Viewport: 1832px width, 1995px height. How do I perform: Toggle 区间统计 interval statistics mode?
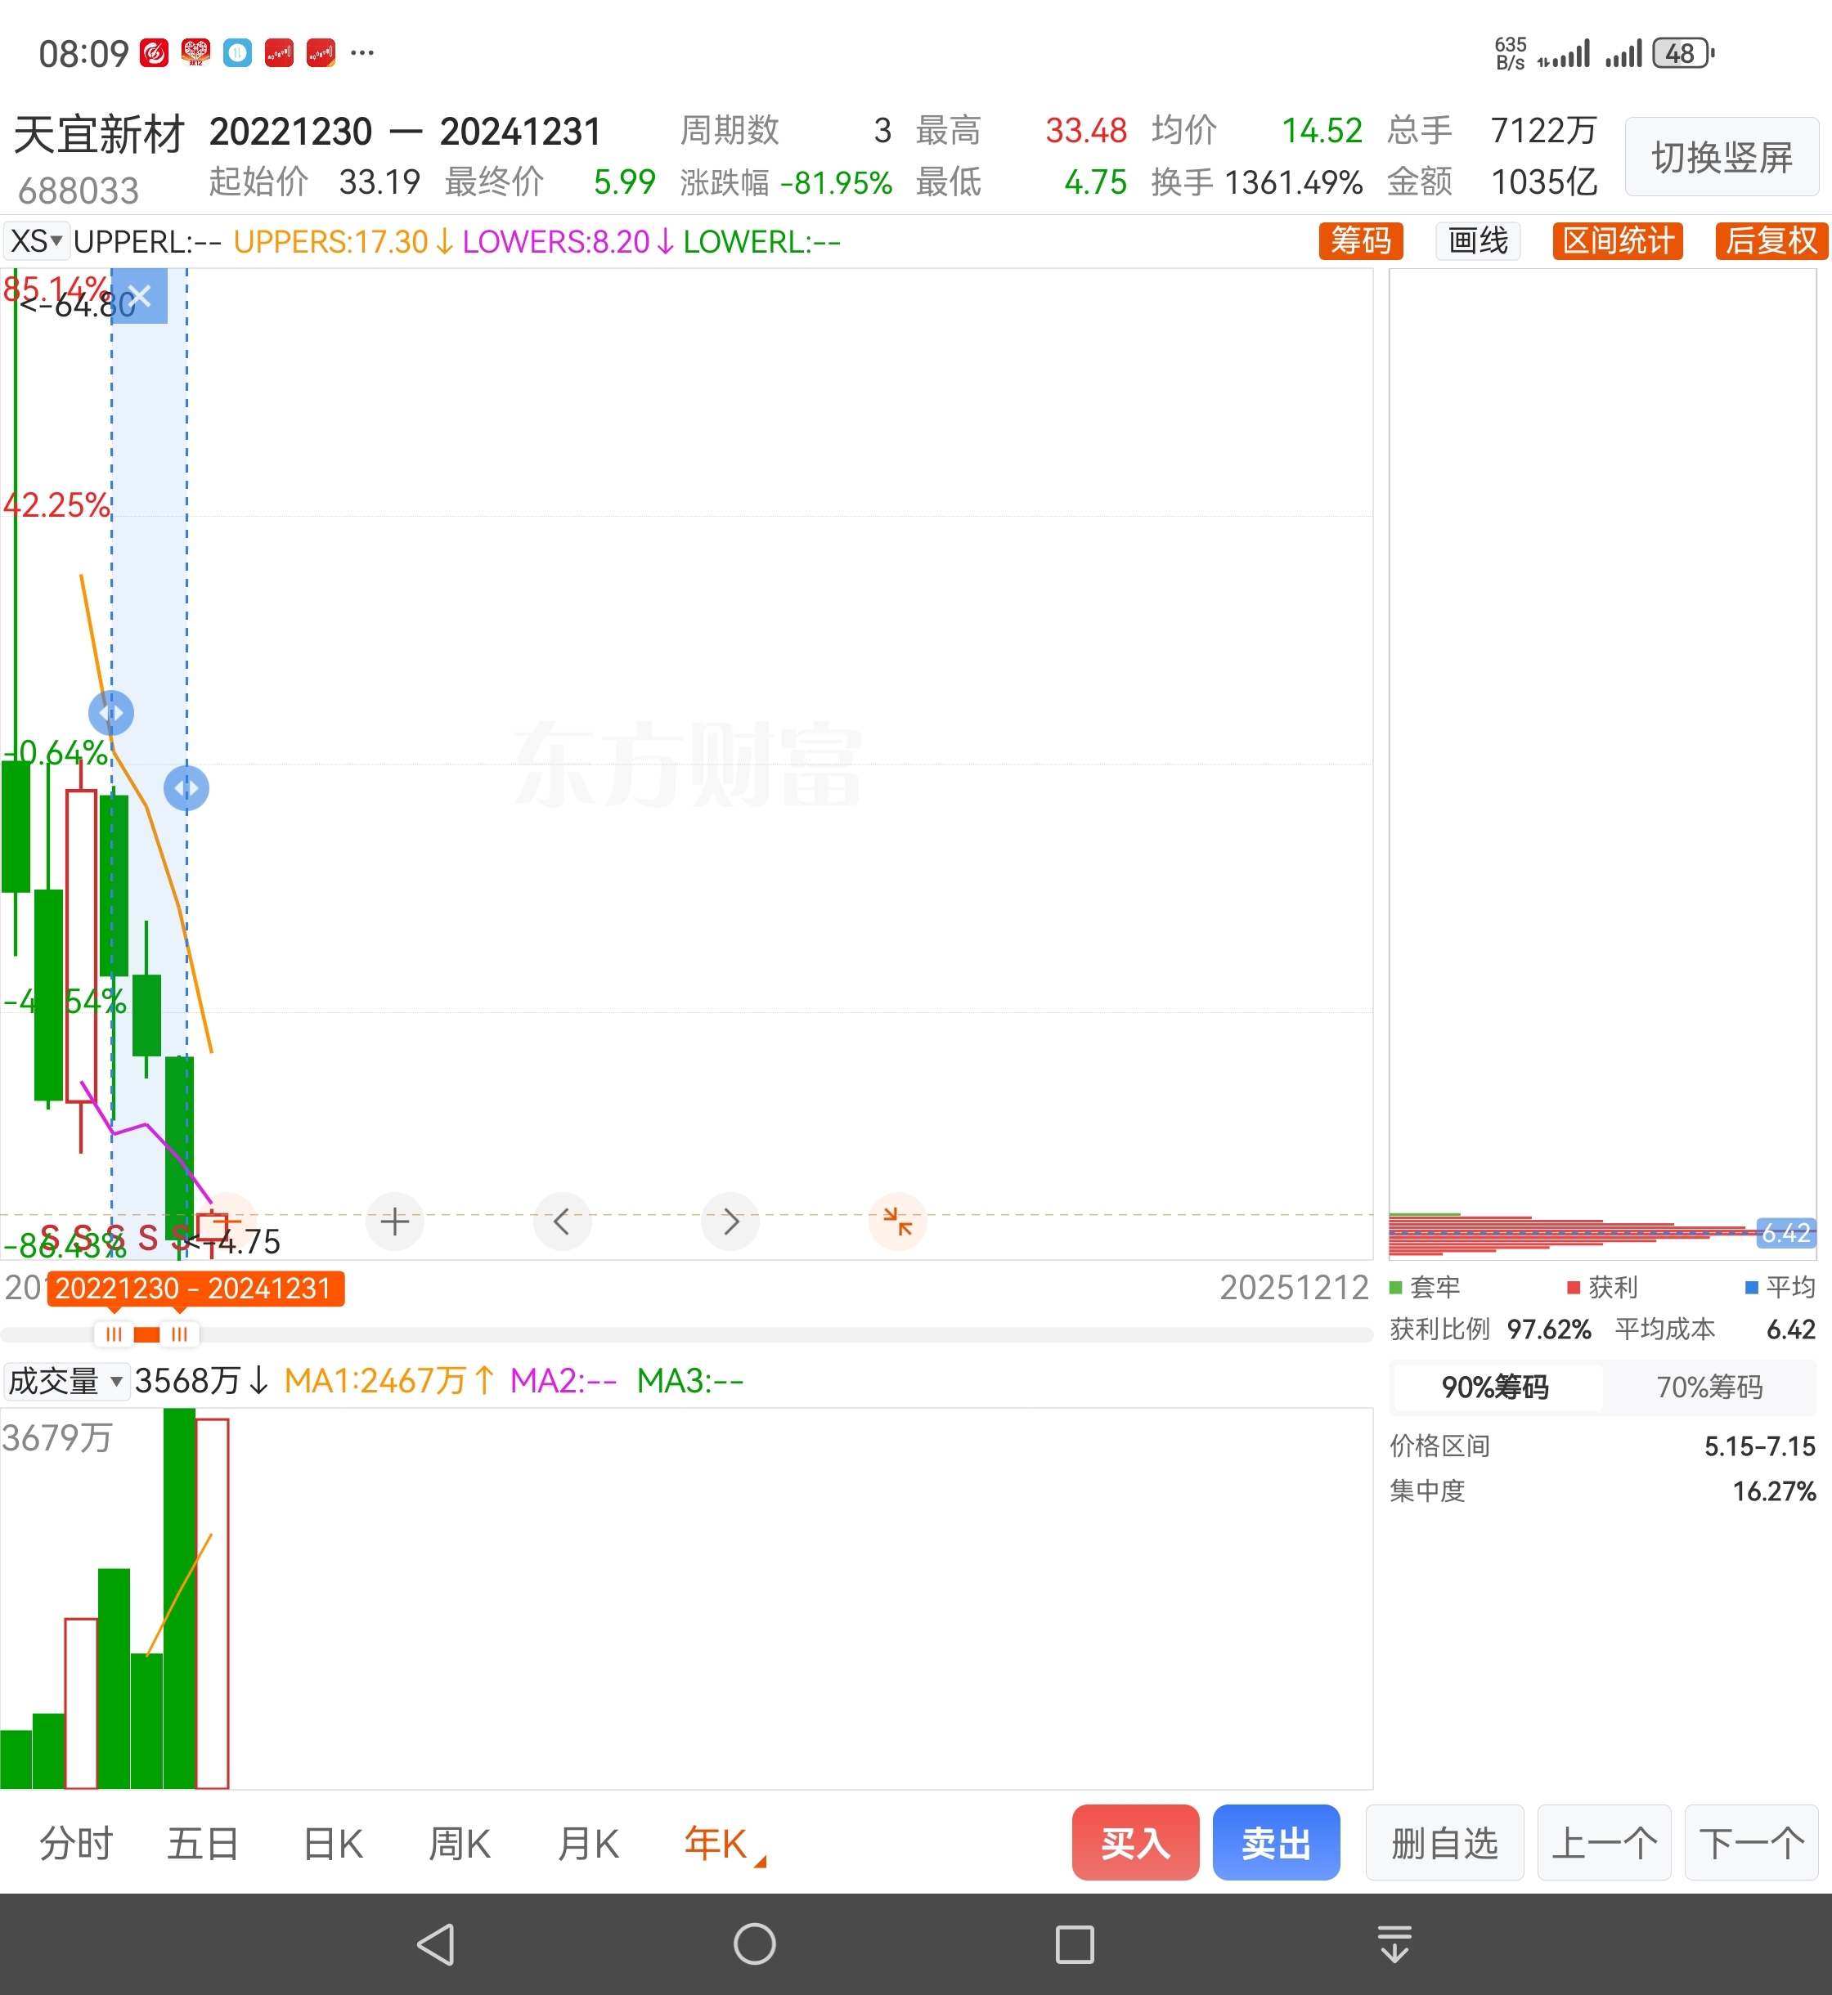click(1617, 241)
